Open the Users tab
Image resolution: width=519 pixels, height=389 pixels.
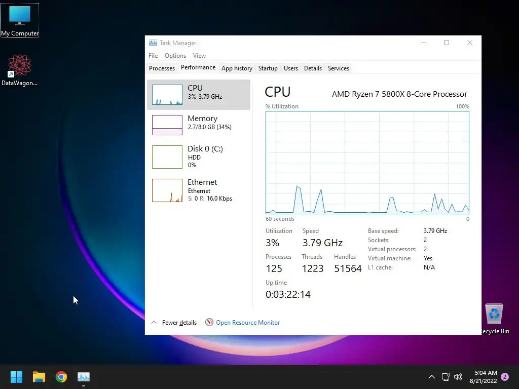point(290,68)
